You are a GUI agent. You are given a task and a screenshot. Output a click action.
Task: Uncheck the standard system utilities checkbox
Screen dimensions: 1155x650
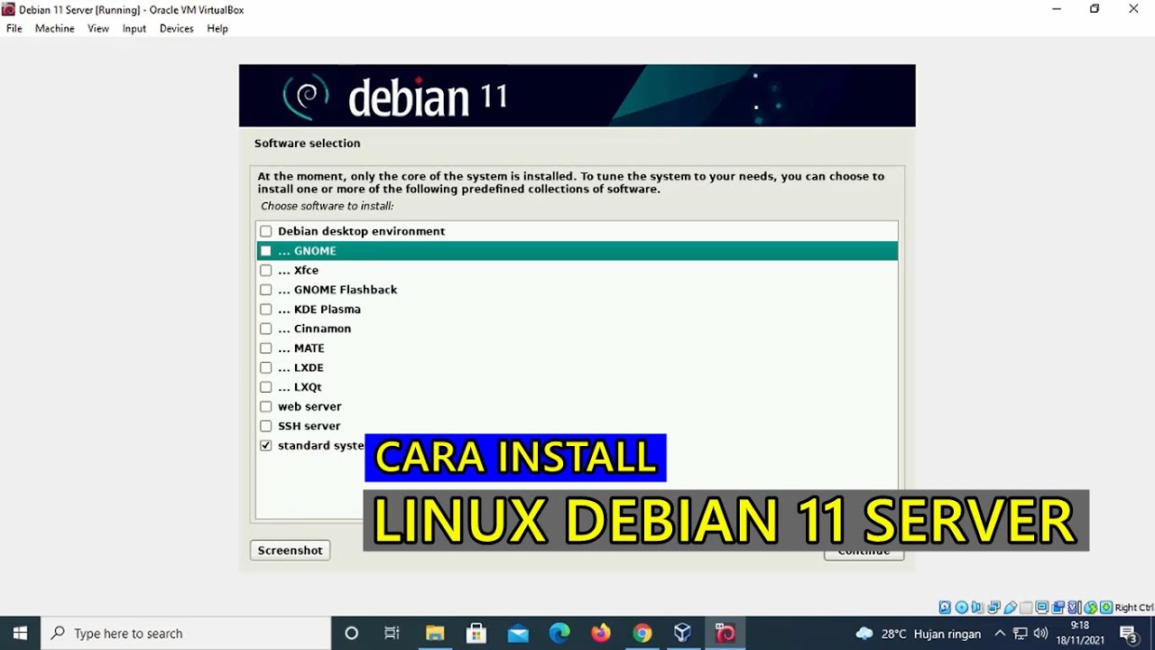[x=265, y=446]
